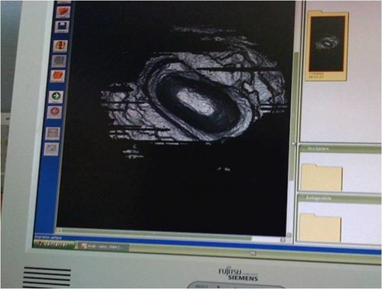
Task: Click the 3D tooth preparation model
Action: click(193, 97)
